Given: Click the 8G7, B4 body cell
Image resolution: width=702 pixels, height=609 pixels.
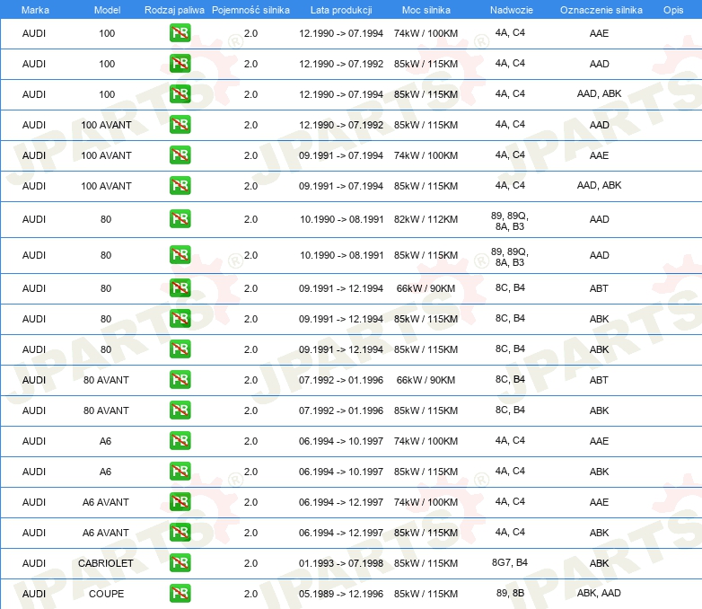Looking at the screenshot, I should [510, 562].
